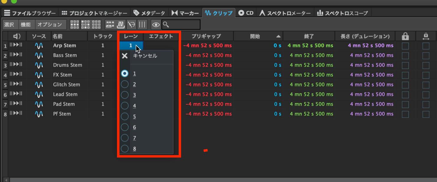Image resolution: width=437 pixels, height=182 pixels.
Task: Click the lane cell of Arp Stem
Action: [131, 46]
